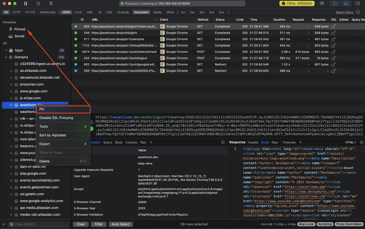Enable the WebSocket protocol filter
This screenshot has width=365, height=229.
[48, 12]
